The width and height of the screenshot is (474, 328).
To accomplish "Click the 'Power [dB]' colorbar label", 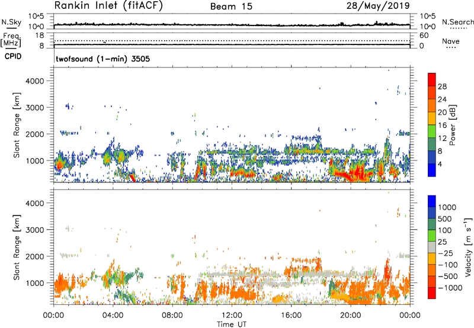I will pos(452,125).
